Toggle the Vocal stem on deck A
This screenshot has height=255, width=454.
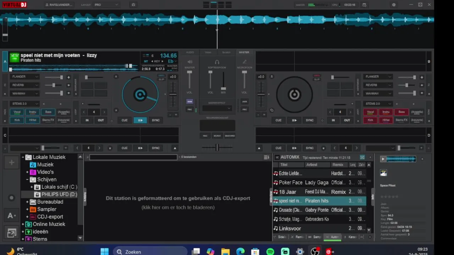pyautogui.click(x=17, y=112)
